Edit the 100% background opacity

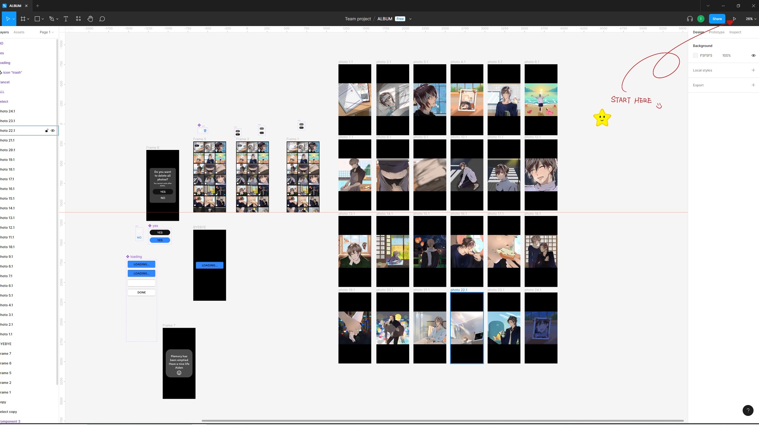726,55
